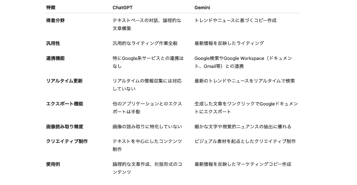This screenshot has height=185, width=357.
Task: Select the 得意分野 row label
Action: tap(55, 21)
